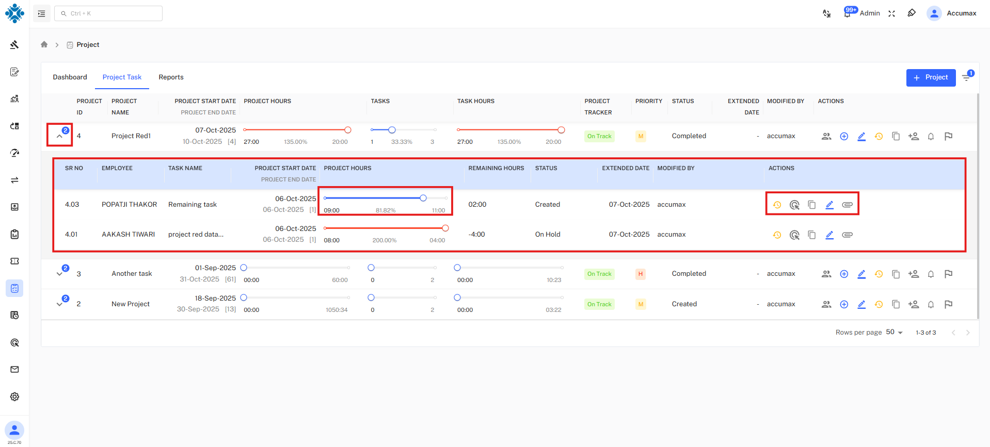Switch to the Dashboard tab

pyautogui.click(x=70, y=77)
